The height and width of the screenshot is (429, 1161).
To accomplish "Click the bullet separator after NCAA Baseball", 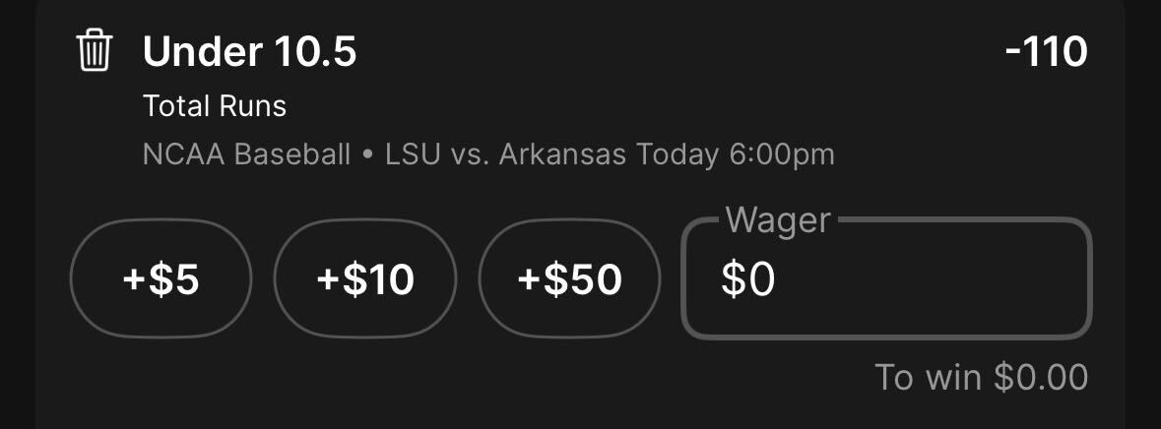I will pyautogui.click(x=367, y=155).
